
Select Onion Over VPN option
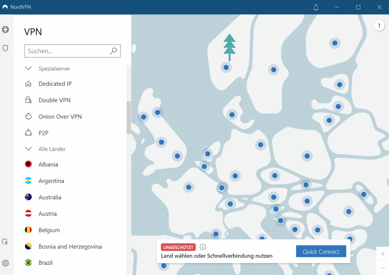(x=60, y=117)
